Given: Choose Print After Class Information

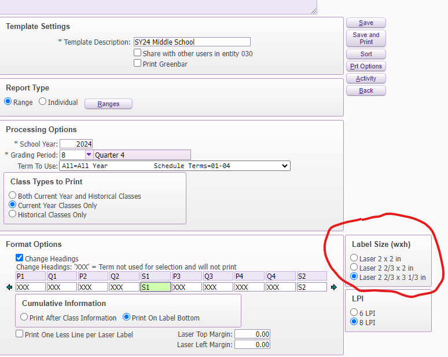Looking at the screenshot, I should [24, 317].
